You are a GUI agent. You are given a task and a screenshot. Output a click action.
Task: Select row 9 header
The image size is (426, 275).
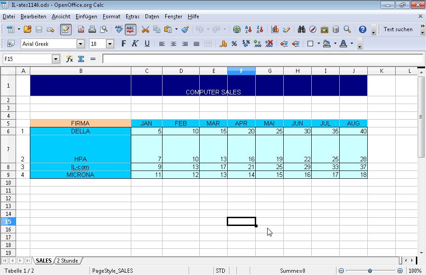pyautogui.click(x=8, y=175)
